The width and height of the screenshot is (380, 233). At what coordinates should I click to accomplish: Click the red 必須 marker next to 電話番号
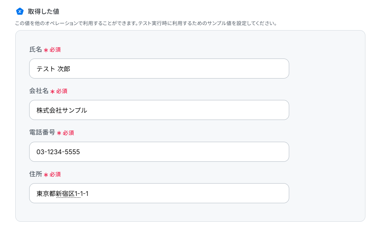tap(68, 133)
